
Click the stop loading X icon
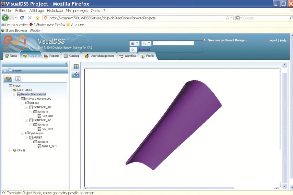(29, 18)
